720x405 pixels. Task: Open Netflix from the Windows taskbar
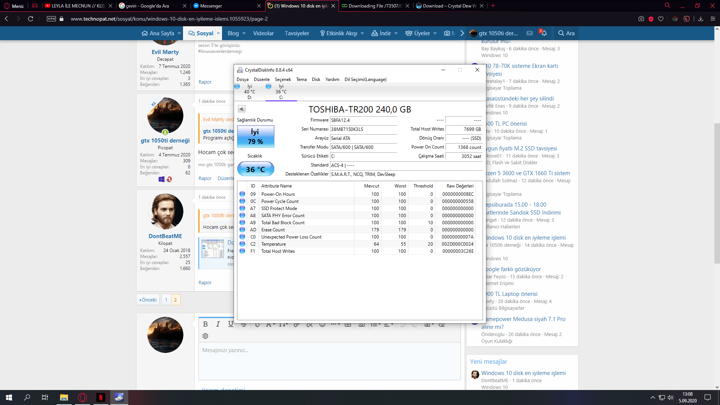100,397
